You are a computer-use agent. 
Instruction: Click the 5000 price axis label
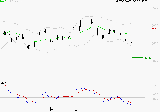[155, 61]
